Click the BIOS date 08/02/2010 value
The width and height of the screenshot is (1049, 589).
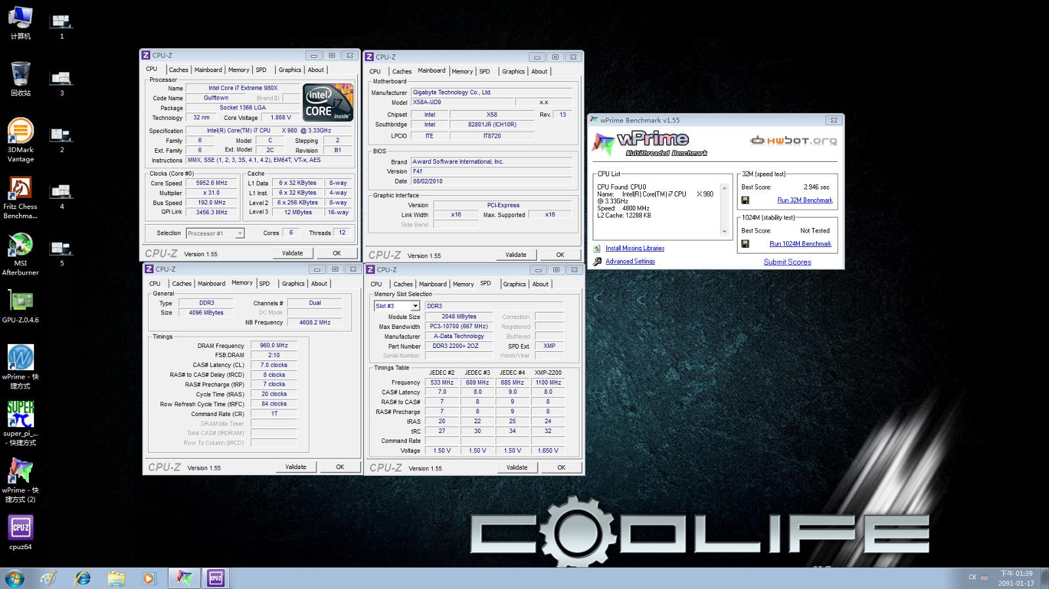pyautogui.click(x=490, y=181)
